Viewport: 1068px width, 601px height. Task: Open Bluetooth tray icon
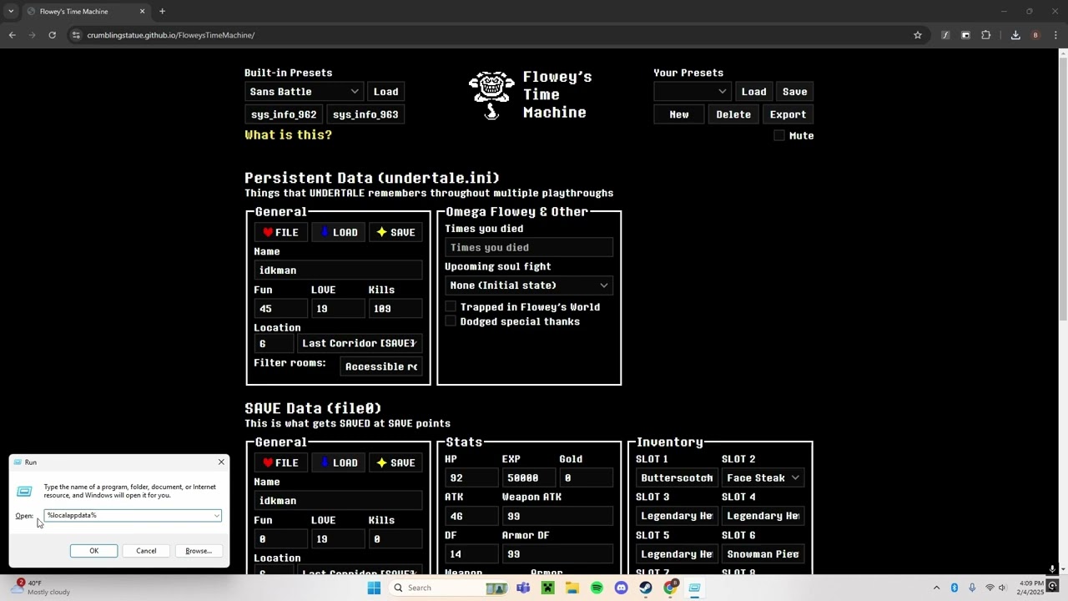click(x=955, y=588)
